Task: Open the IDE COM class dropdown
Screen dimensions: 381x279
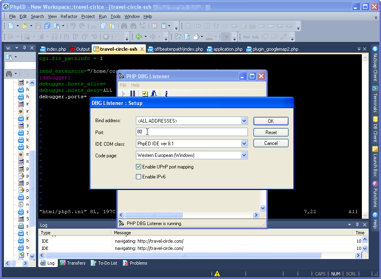Action: coord(244,143)
